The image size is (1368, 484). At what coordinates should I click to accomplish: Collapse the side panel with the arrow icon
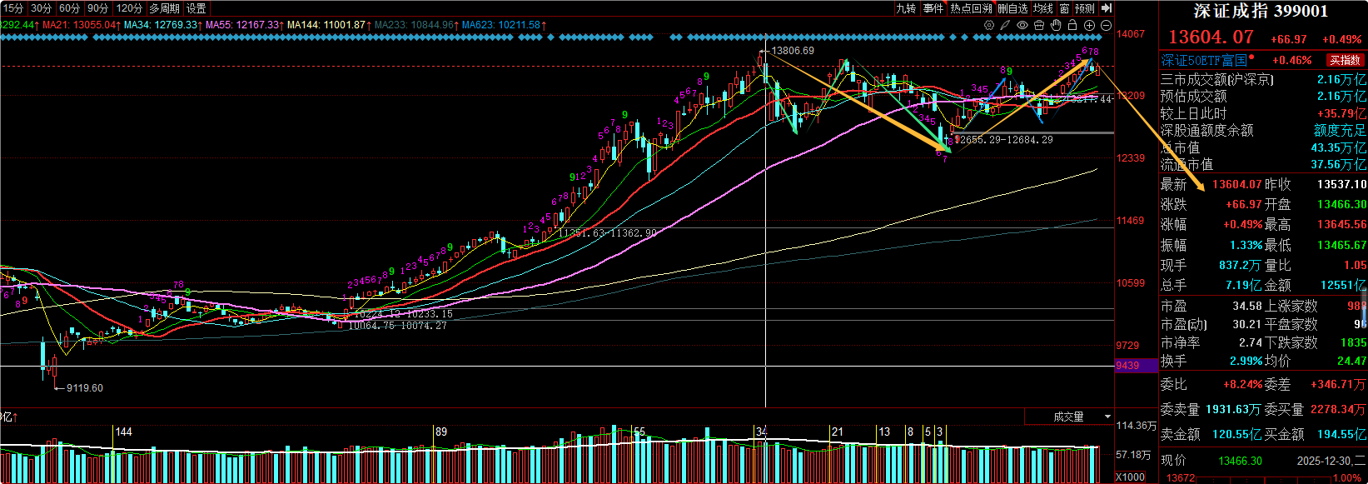pos(1106,7)
